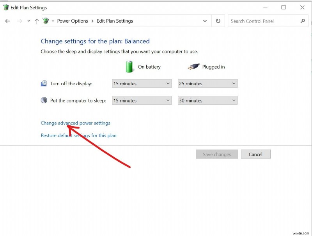Refresh the page with the address bar refresh icon

click(x=218, y=21)
